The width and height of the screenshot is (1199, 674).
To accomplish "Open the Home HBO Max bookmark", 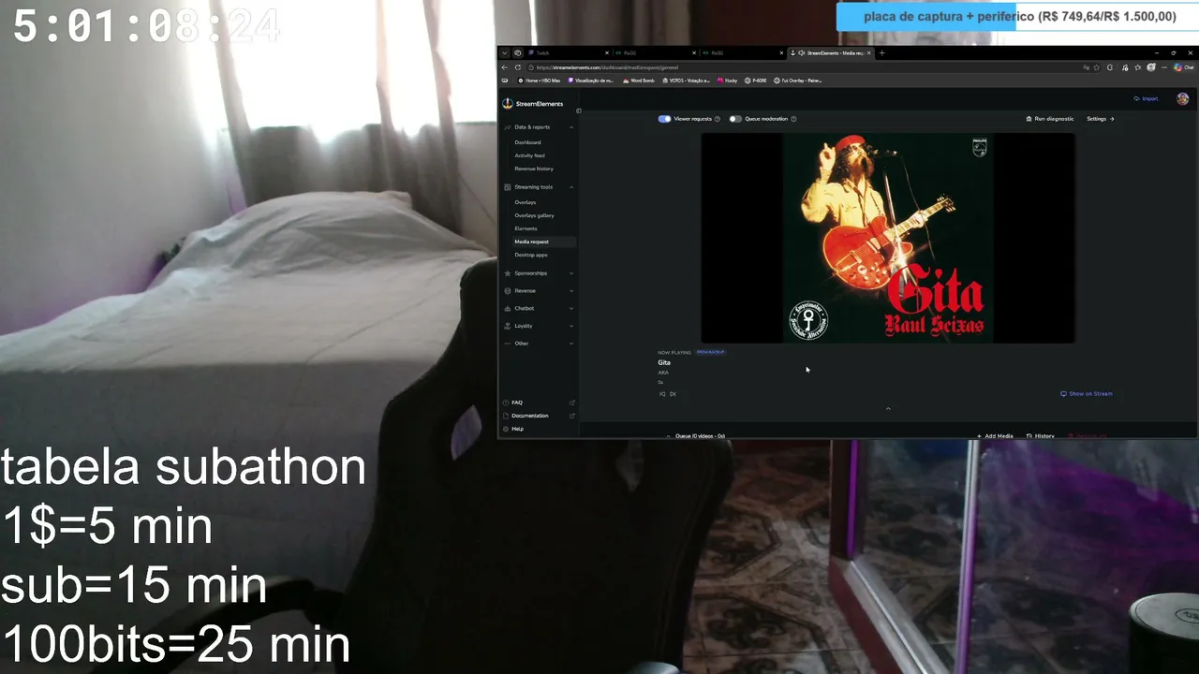I will [x=540, y=81].
